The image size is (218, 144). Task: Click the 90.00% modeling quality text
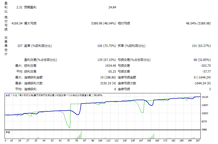(x=98, y=95)
